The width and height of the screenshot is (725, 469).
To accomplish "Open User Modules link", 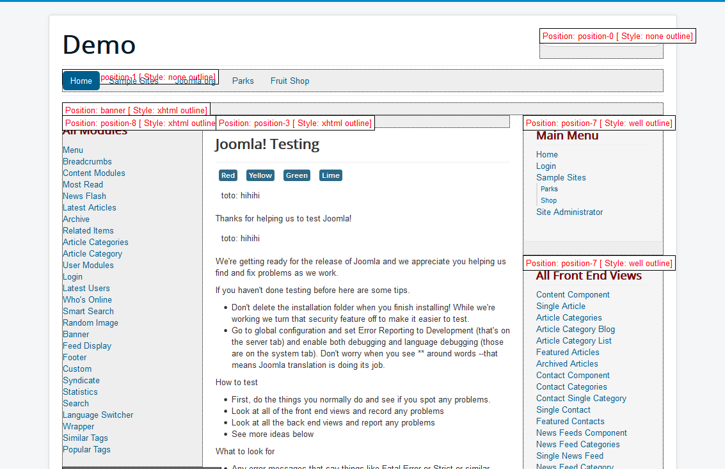I will click(88, 265).
